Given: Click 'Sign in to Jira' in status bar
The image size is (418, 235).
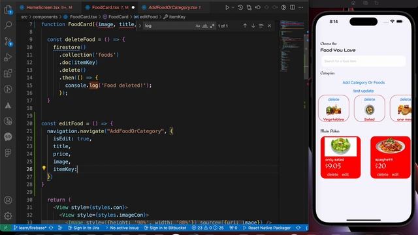Looking at the screenshot, I should click(84, 228).
